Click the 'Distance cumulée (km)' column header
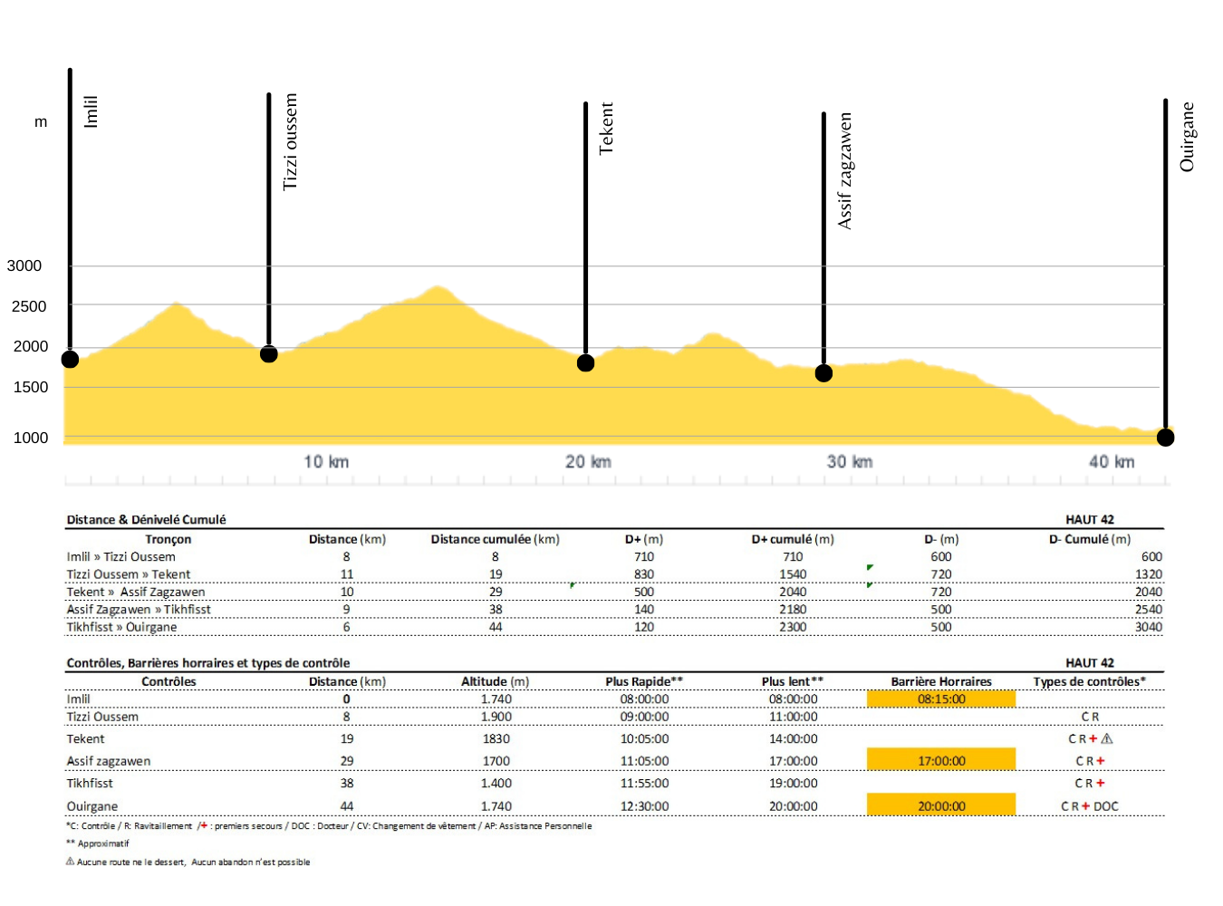This screenshot has height=906, width=1223. coord(496,539)
